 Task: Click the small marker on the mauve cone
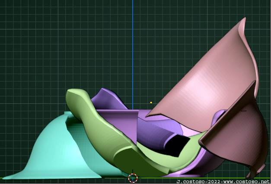coord(243,110)
